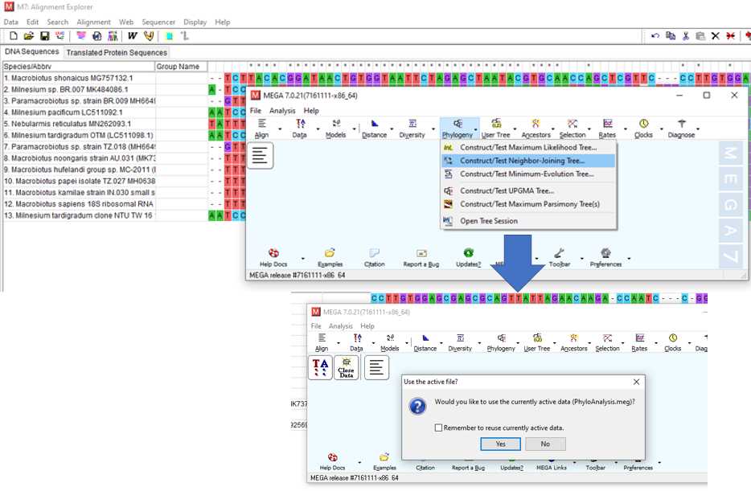
Task: Switch to Translated Protein Sequences tab
Action: tap(117, 53)
